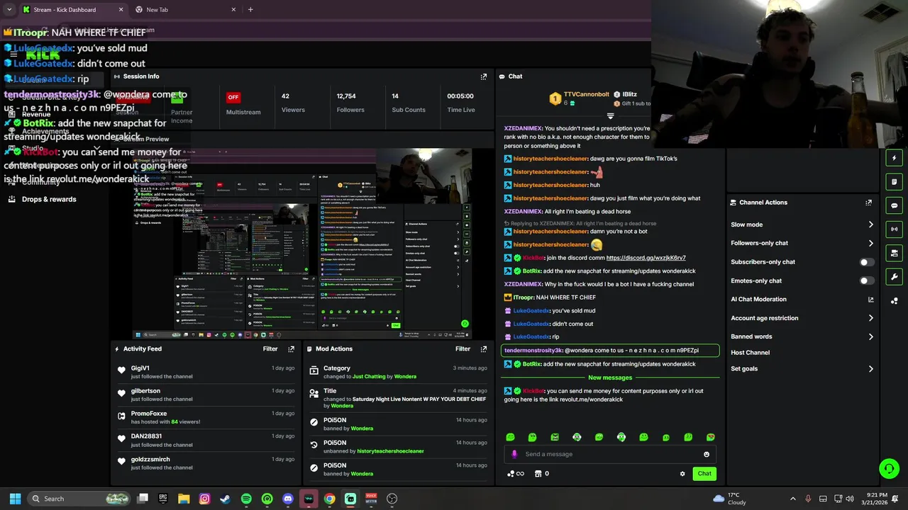Click the three-dots points icon in right sidebar
Screen dimensions: 908x510
pyautogui.click(x=894, y=300)
